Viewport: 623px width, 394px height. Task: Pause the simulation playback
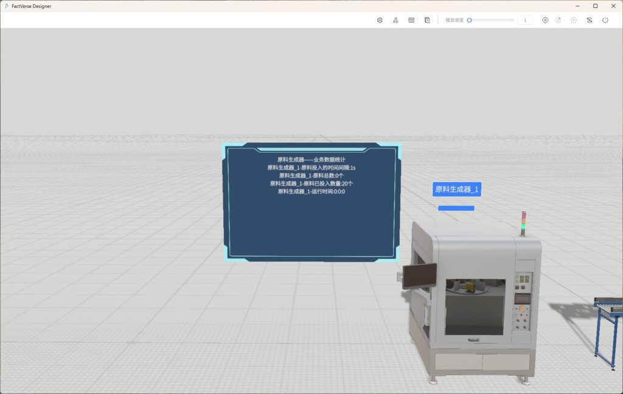pyautogui.click(x=545, y=20)
